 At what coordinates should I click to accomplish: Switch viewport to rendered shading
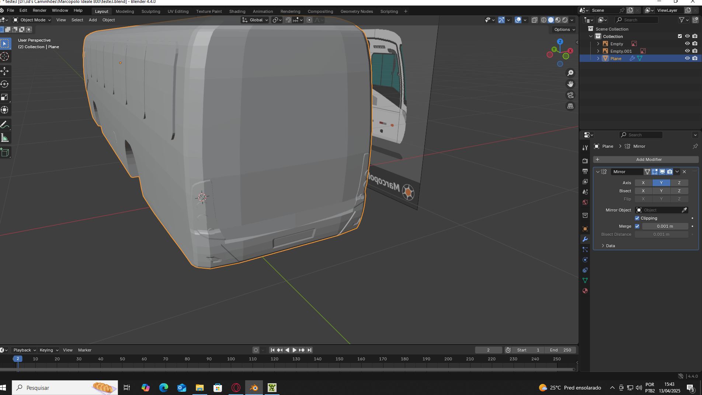click(x=565, y=20)
